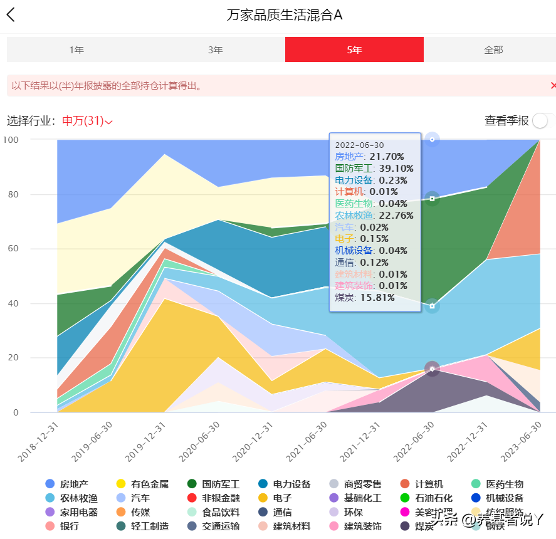Viewport: 556px width, 539px height.
Task: Click tooltip row 农林牧渔: 22.76%
Action: [x=374, y=215]
